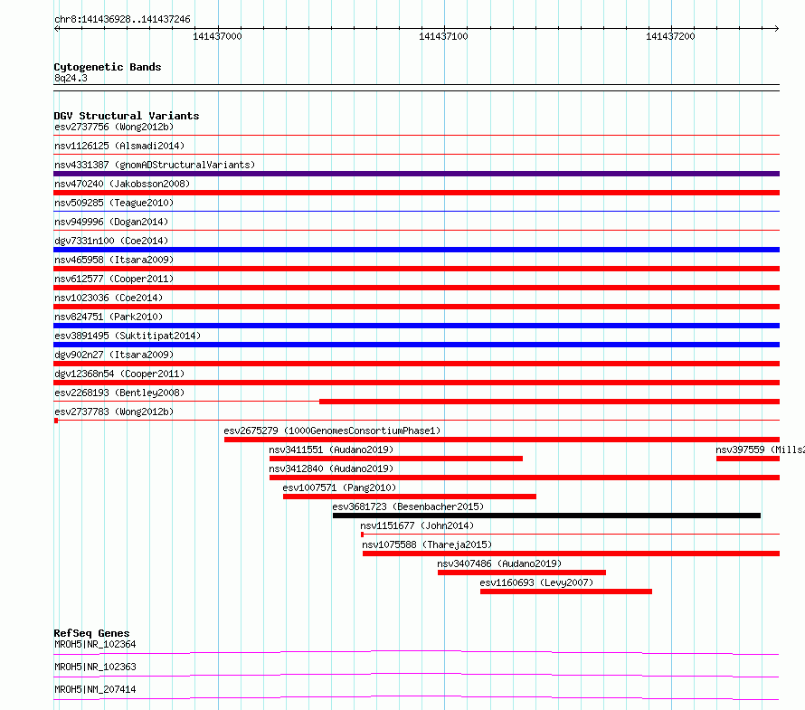Viewport: 805px width, 710px height.
Task: Select esv2268193 (Bentley2008) label
Action: point(119,393)
